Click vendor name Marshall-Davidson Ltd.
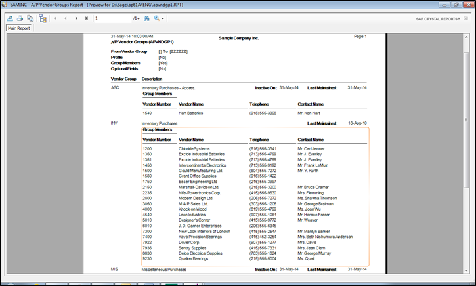 (x=199, y=188)
